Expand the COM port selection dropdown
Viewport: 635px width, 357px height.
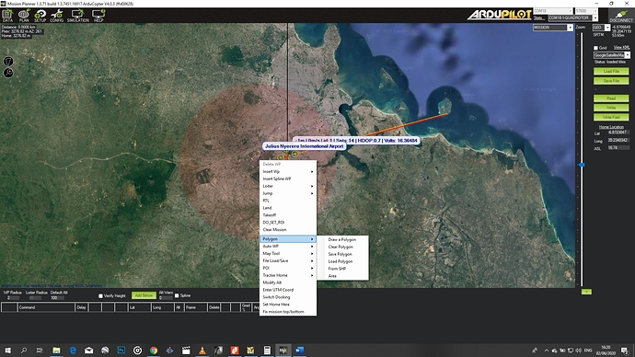pos(553,11)
